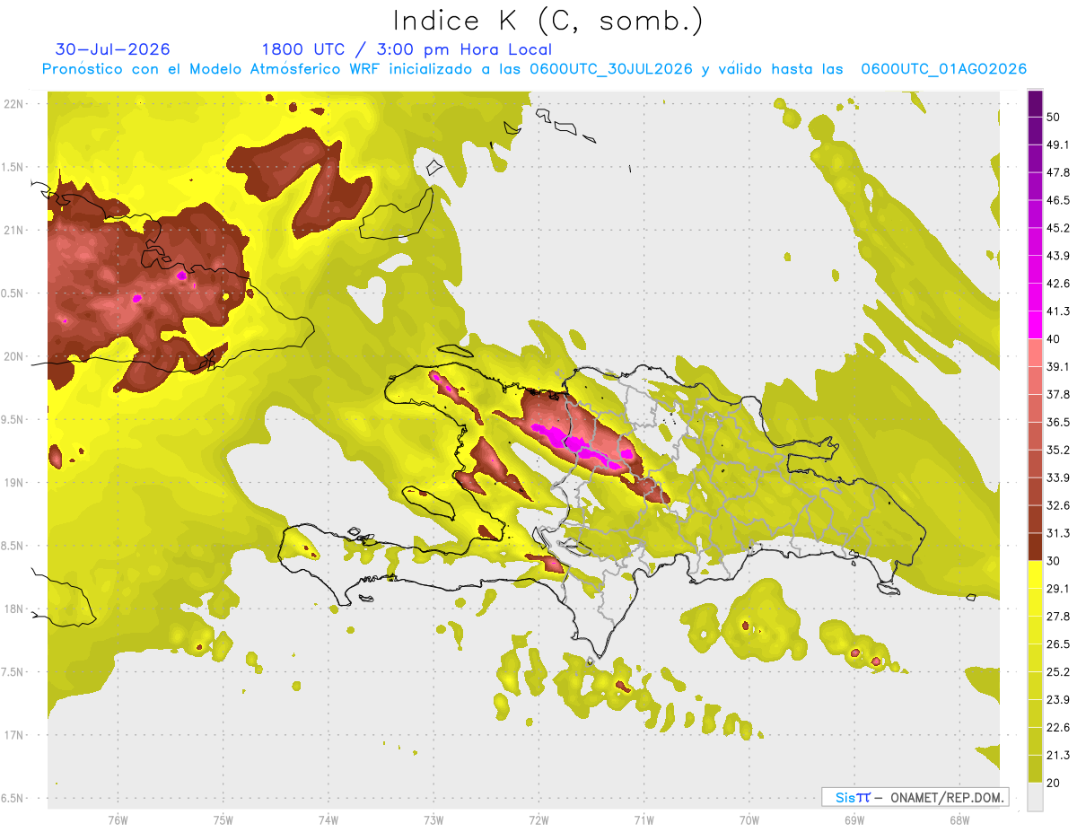Click colorbar label '32.6'
Screen dimensions: 1077x832
[1058, 505]
